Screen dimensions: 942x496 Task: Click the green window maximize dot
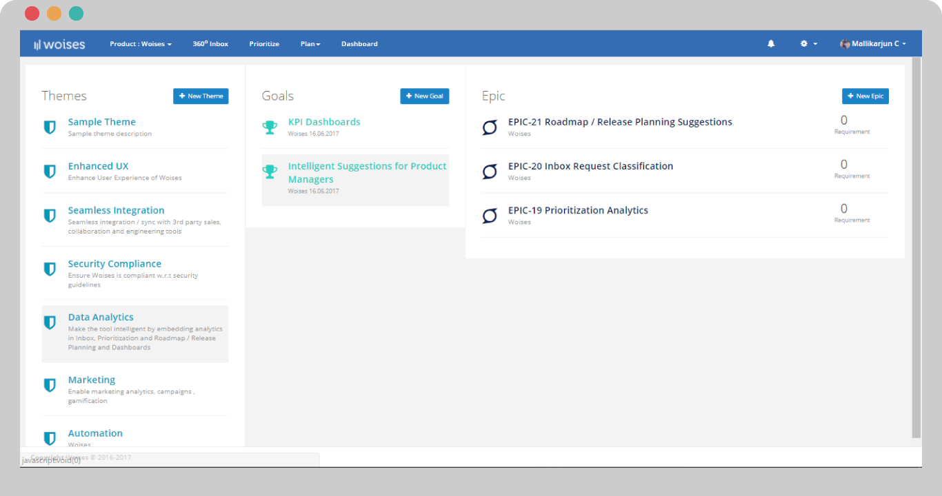(76, 13)
